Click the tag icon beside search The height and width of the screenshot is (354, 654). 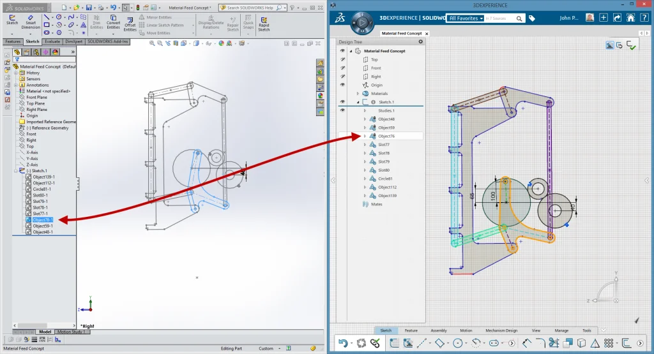(532, 18)
